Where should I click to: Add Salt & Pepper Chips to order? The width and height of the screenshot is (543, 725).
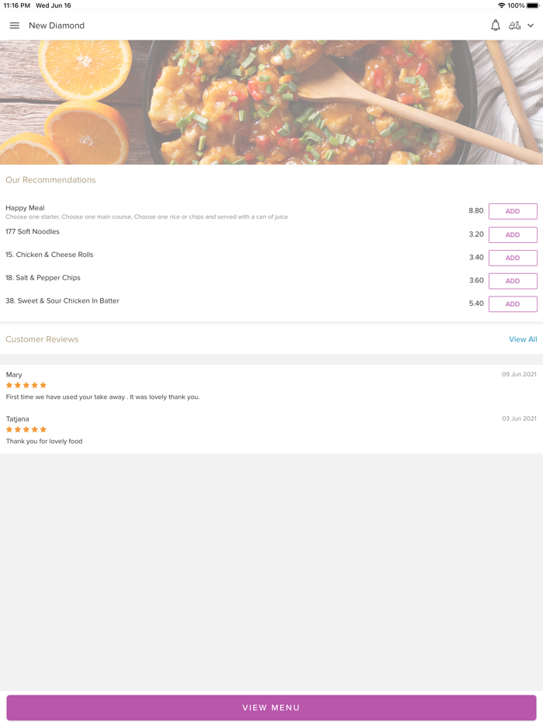click(x=512, y=281)
